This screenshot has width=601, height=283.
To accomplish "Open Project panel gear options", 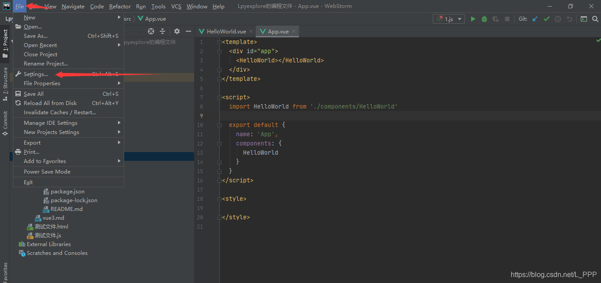I will [x=177, y=31].
